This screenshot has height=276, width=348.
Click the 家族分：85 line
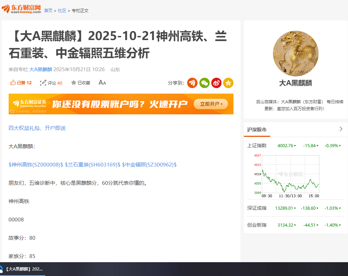pyautogui.click(x=22, y=256)
